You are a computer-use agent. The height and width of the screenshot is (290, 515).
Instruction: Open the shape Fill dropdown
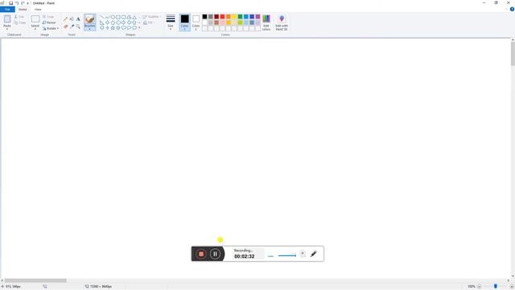pos(149,23)
